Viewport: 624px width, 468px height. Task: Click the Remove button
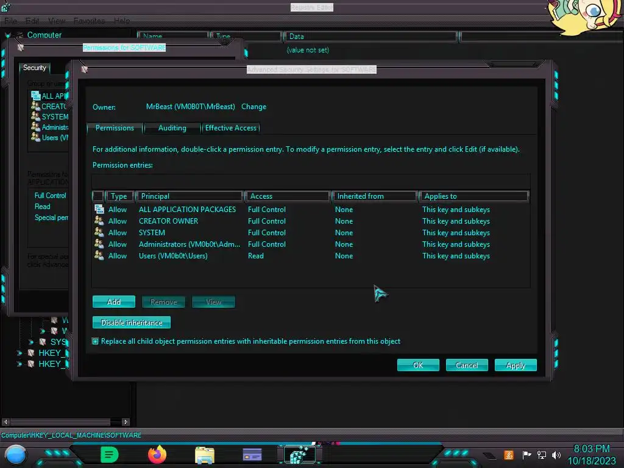[x=163, y=302]
